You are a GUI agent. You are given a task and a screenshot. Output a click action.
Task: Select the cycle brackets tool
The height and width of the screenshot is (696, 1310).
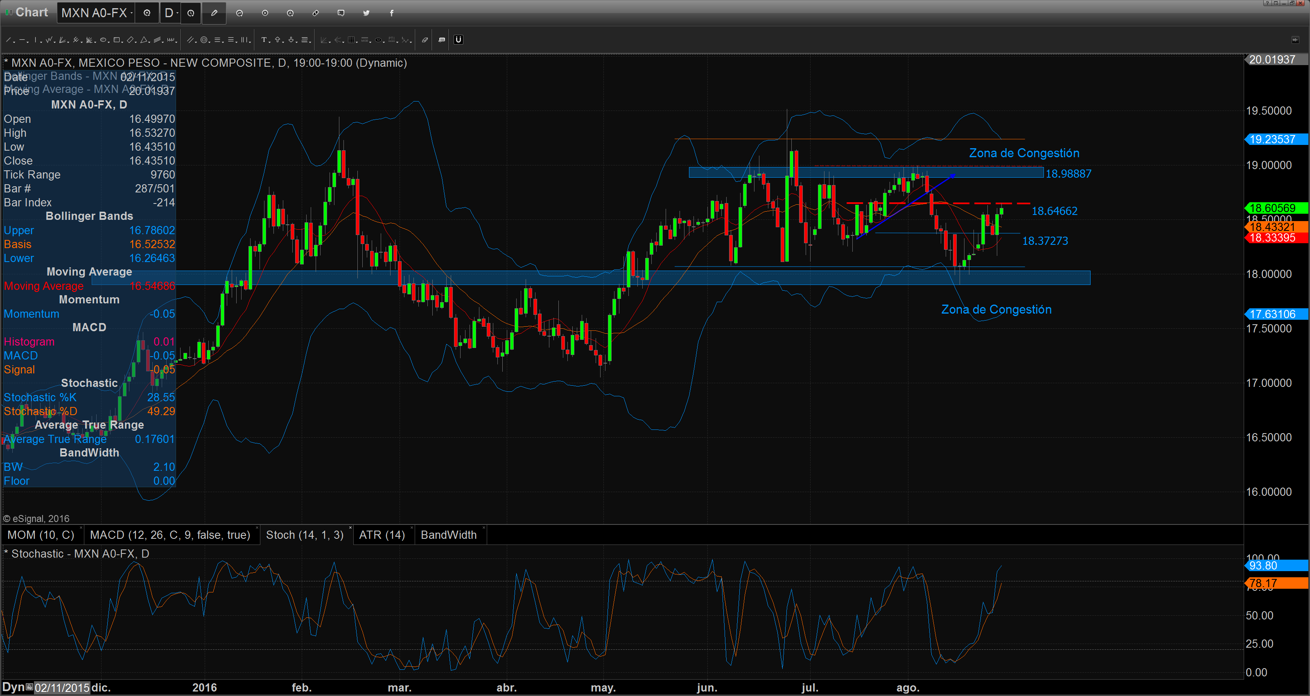(171, 40)
